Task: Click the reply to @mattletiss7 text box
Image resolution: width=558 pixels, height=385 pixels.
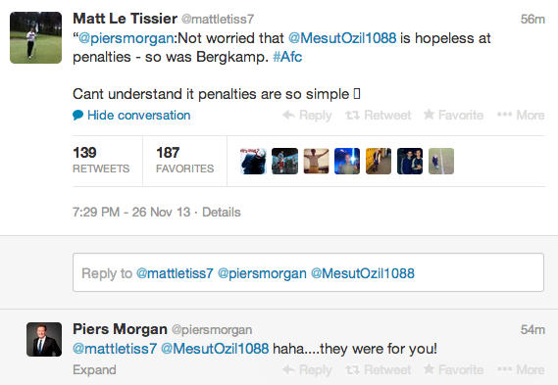Action: click(308, 272)
